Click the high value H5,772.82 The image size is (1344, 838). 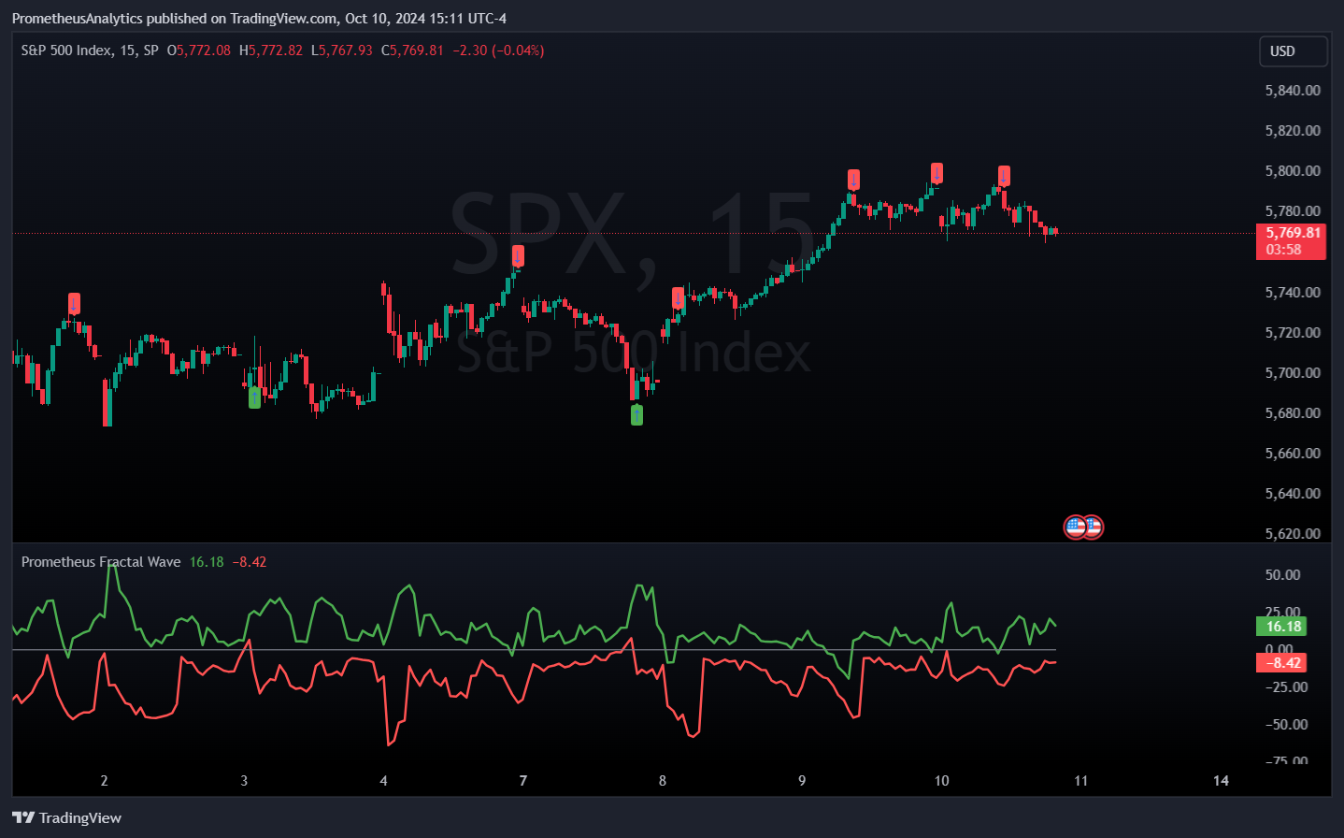271,51
